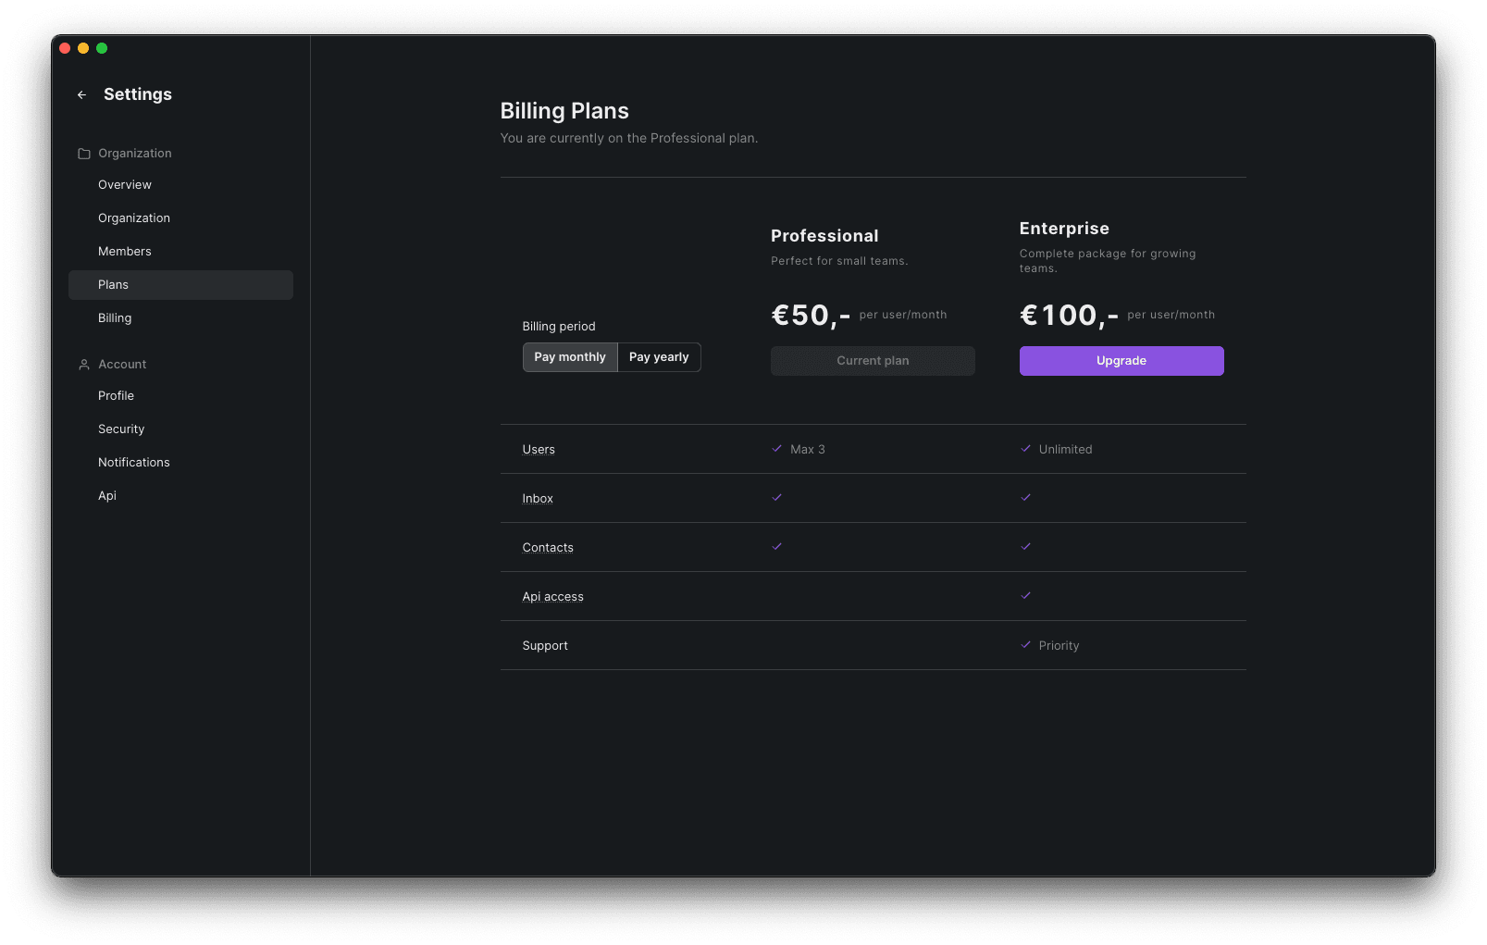Screen dimensions: 1487x945
Task: Navigate to Security settings
Action: pyautogui.click(x=121, y=429)
